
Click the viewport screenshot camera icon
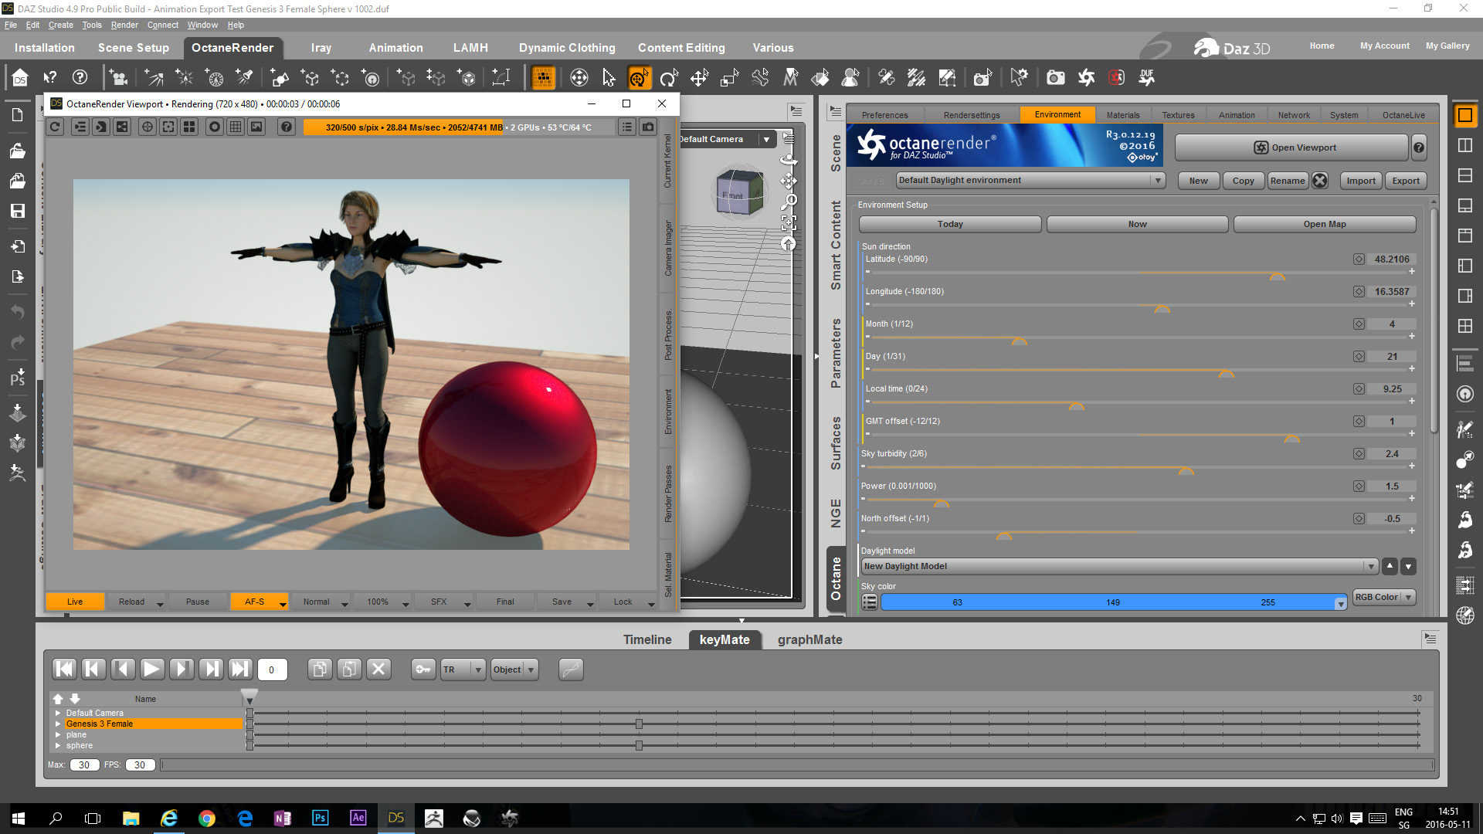648,127
